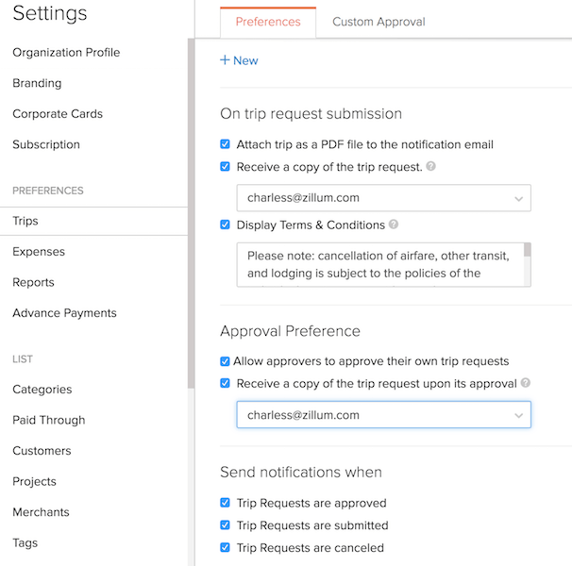Screen dimensions: 572x566
Task: Toggle Allow approvers to approve own trip requests
Action: pos(225,361)
